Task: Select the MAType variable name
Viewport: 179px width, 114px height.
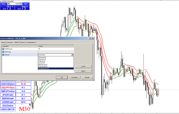Action: pyautogui.click(x=8, y=52)
